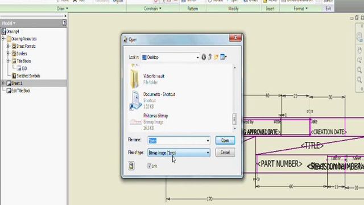364x205 pixels.
Task: Click the Full Navigation Wheel icon
Action: click(359, 36)
